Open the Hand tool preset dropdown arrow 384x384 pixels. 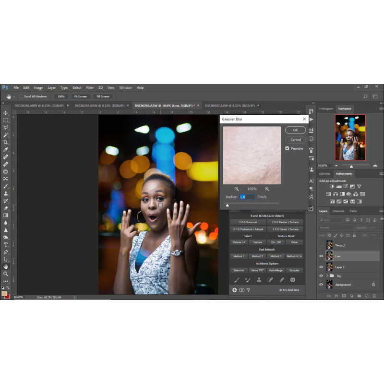(x=14, y=96)
